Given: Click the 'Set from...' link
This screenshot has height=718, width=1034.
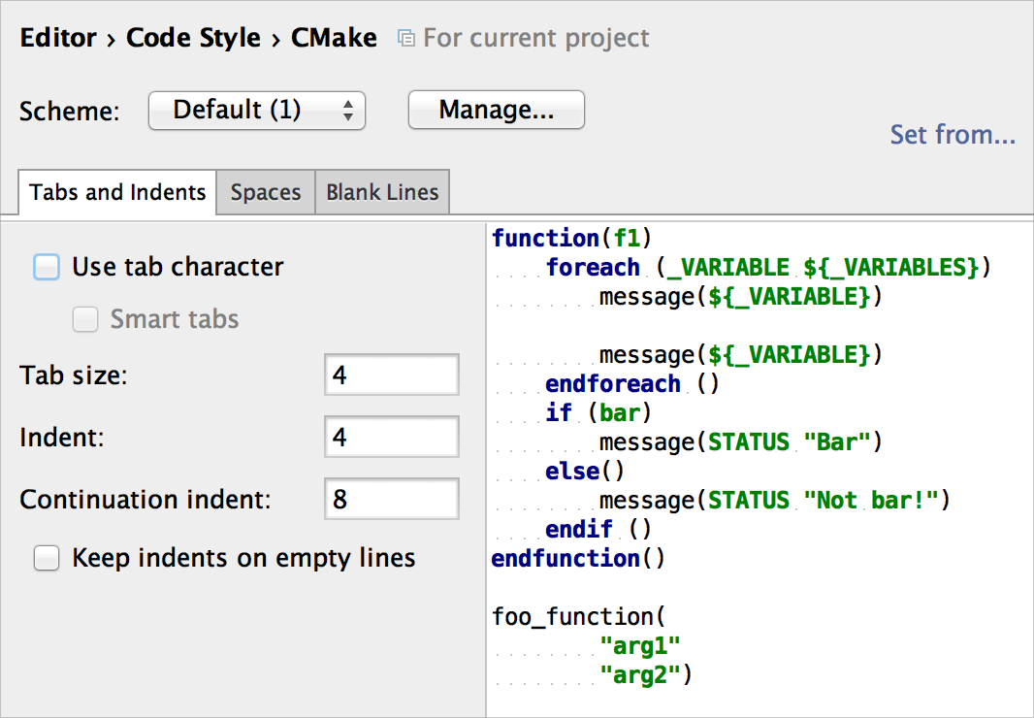Looking at the screenshot, I should [953, 134].
